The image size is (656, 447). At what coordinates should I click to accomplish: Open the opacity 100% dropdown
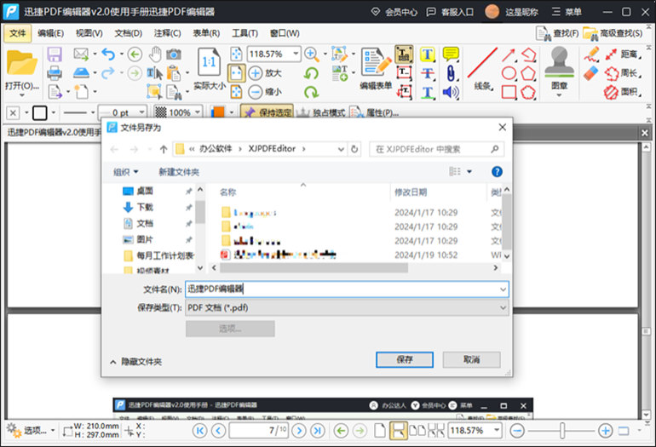pyautogui.click(x=197, y=112)
